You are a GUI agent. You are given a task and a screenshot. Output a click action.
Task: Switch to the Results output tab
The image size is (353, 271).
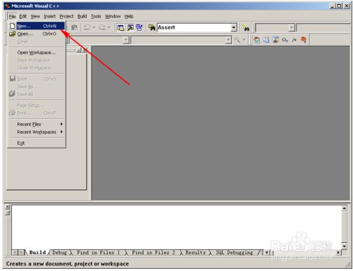point(195,252)
